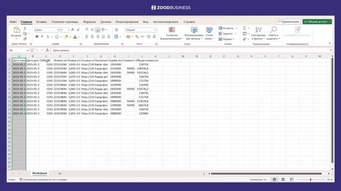Screen dimensions: 341x191
Task: Open the number format 'Общий' dropdown
Action: (x=155, y=30)
